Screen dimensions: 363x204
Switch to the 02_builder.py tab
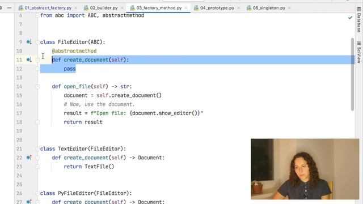click(104, 8)
